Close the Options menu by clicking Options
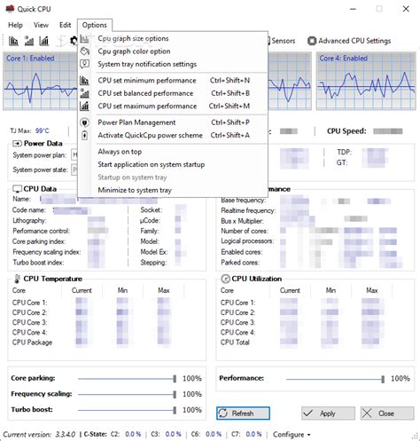 point(95,25)
